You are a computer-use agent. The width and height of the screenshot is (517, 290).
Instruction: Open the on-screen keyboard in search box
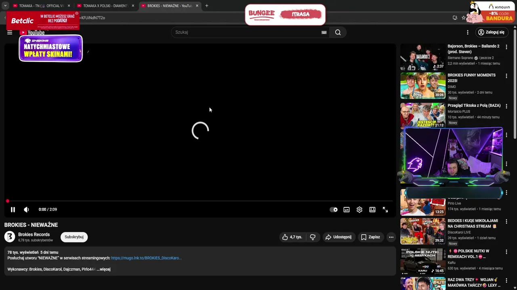coord(324,32)
